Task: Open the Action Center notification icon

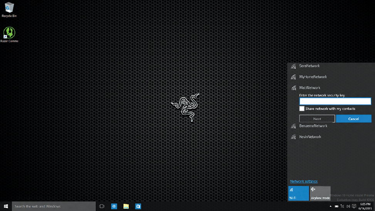Action: coord(354,206)
